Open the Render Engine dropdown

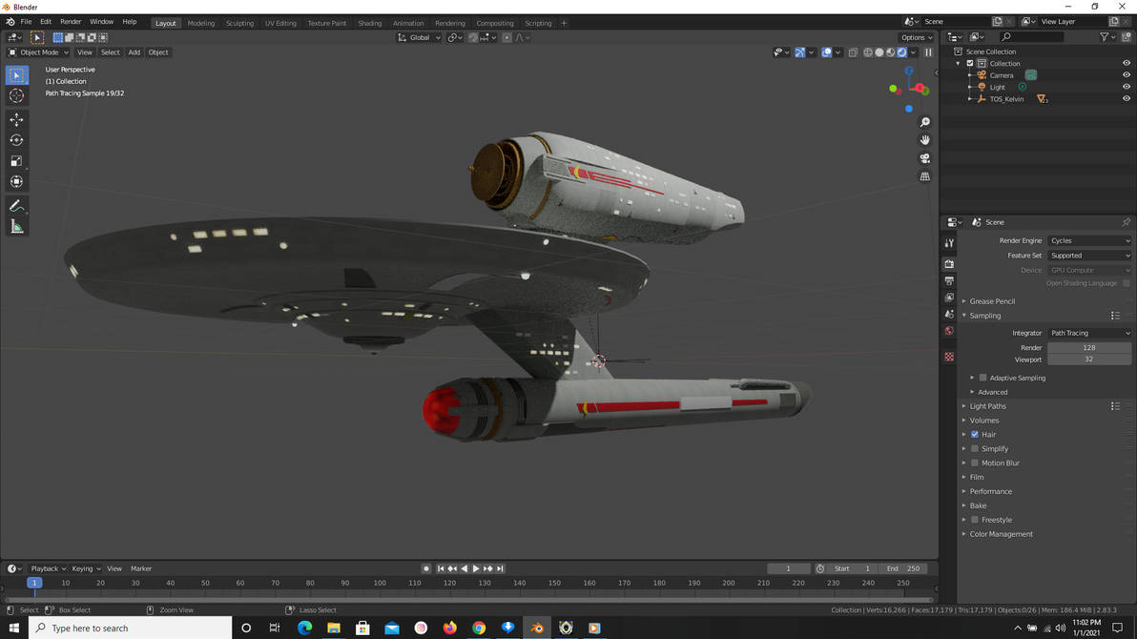[x=1089, y=240]
